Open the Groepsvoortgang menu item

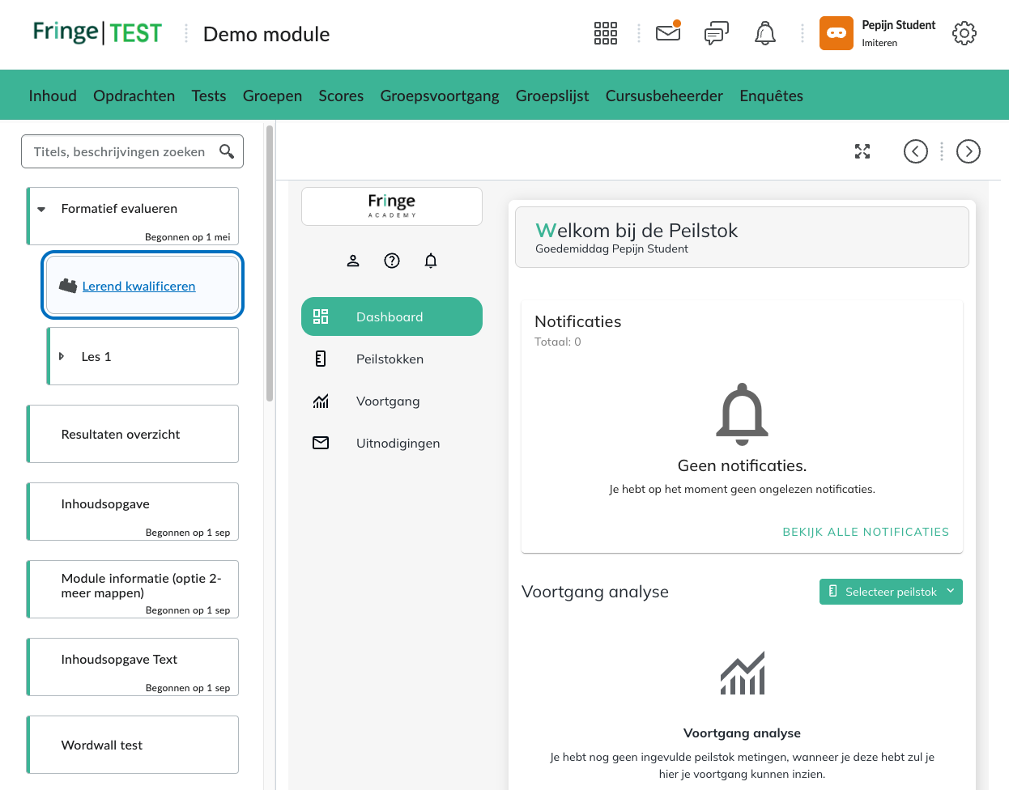pyautogui.click(x=440, y=96)
